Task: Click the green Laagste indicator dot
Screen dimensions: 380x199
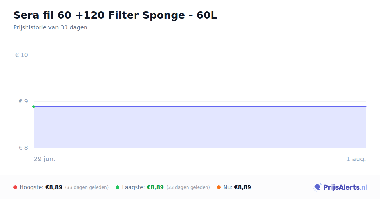Action: pos(117,187)
